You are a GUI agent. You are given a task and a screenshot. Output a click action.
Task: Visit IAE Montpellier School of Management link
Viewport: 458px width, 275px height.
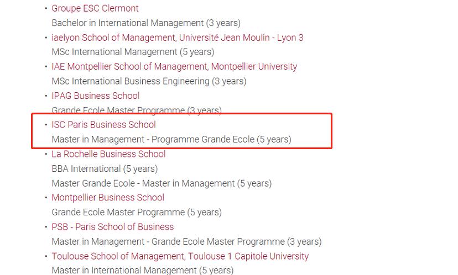coord(174,67)
